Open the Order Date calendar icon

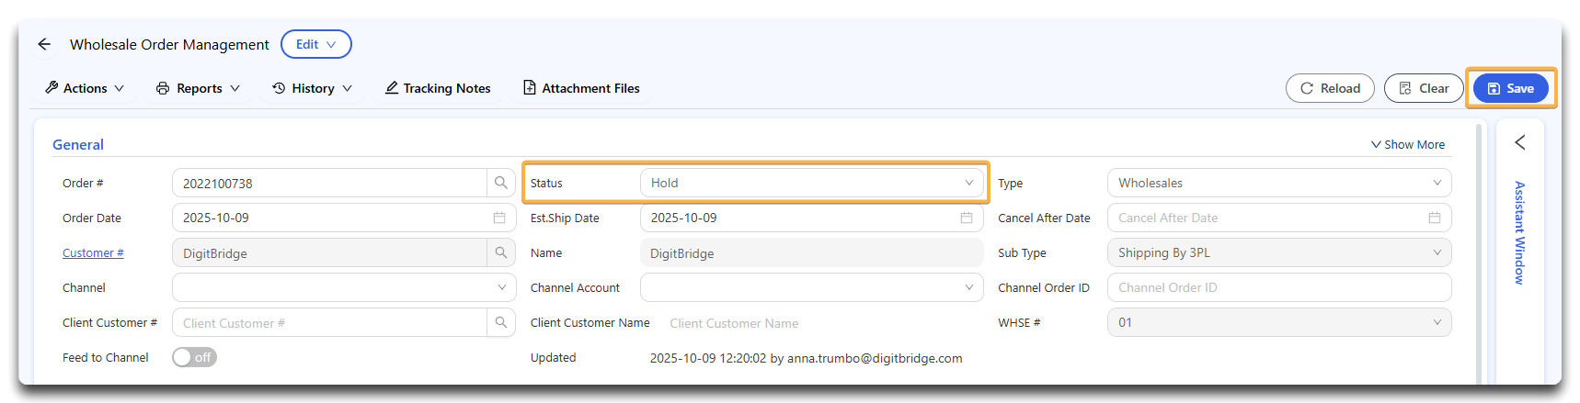pos(499,218)
